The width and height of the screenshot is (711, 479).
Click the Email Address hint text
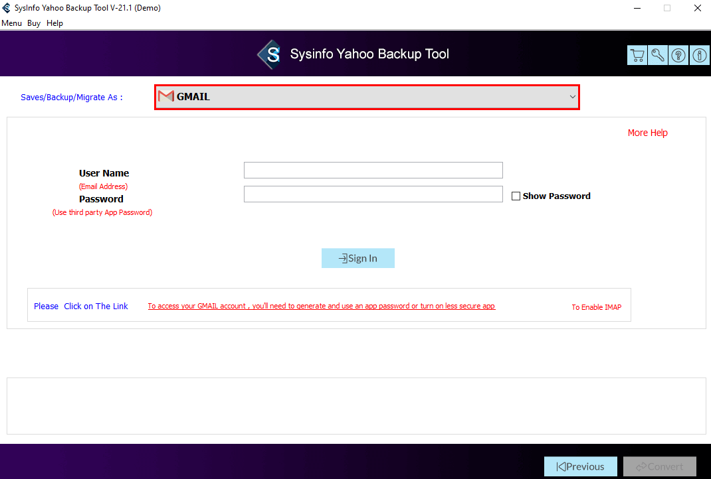point(104,186)
